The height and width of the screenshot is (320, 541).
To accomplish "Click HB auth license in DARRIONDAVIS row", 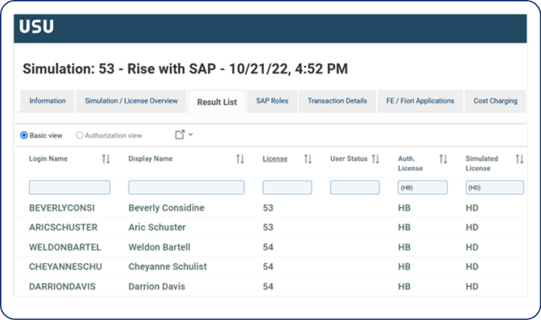I will tap(404, 286).
